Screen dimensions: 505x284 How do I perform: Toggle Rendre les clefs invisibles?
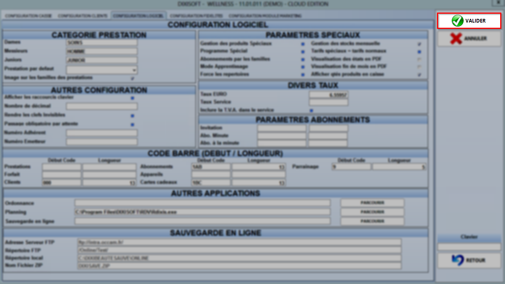[x=132, y=116]
